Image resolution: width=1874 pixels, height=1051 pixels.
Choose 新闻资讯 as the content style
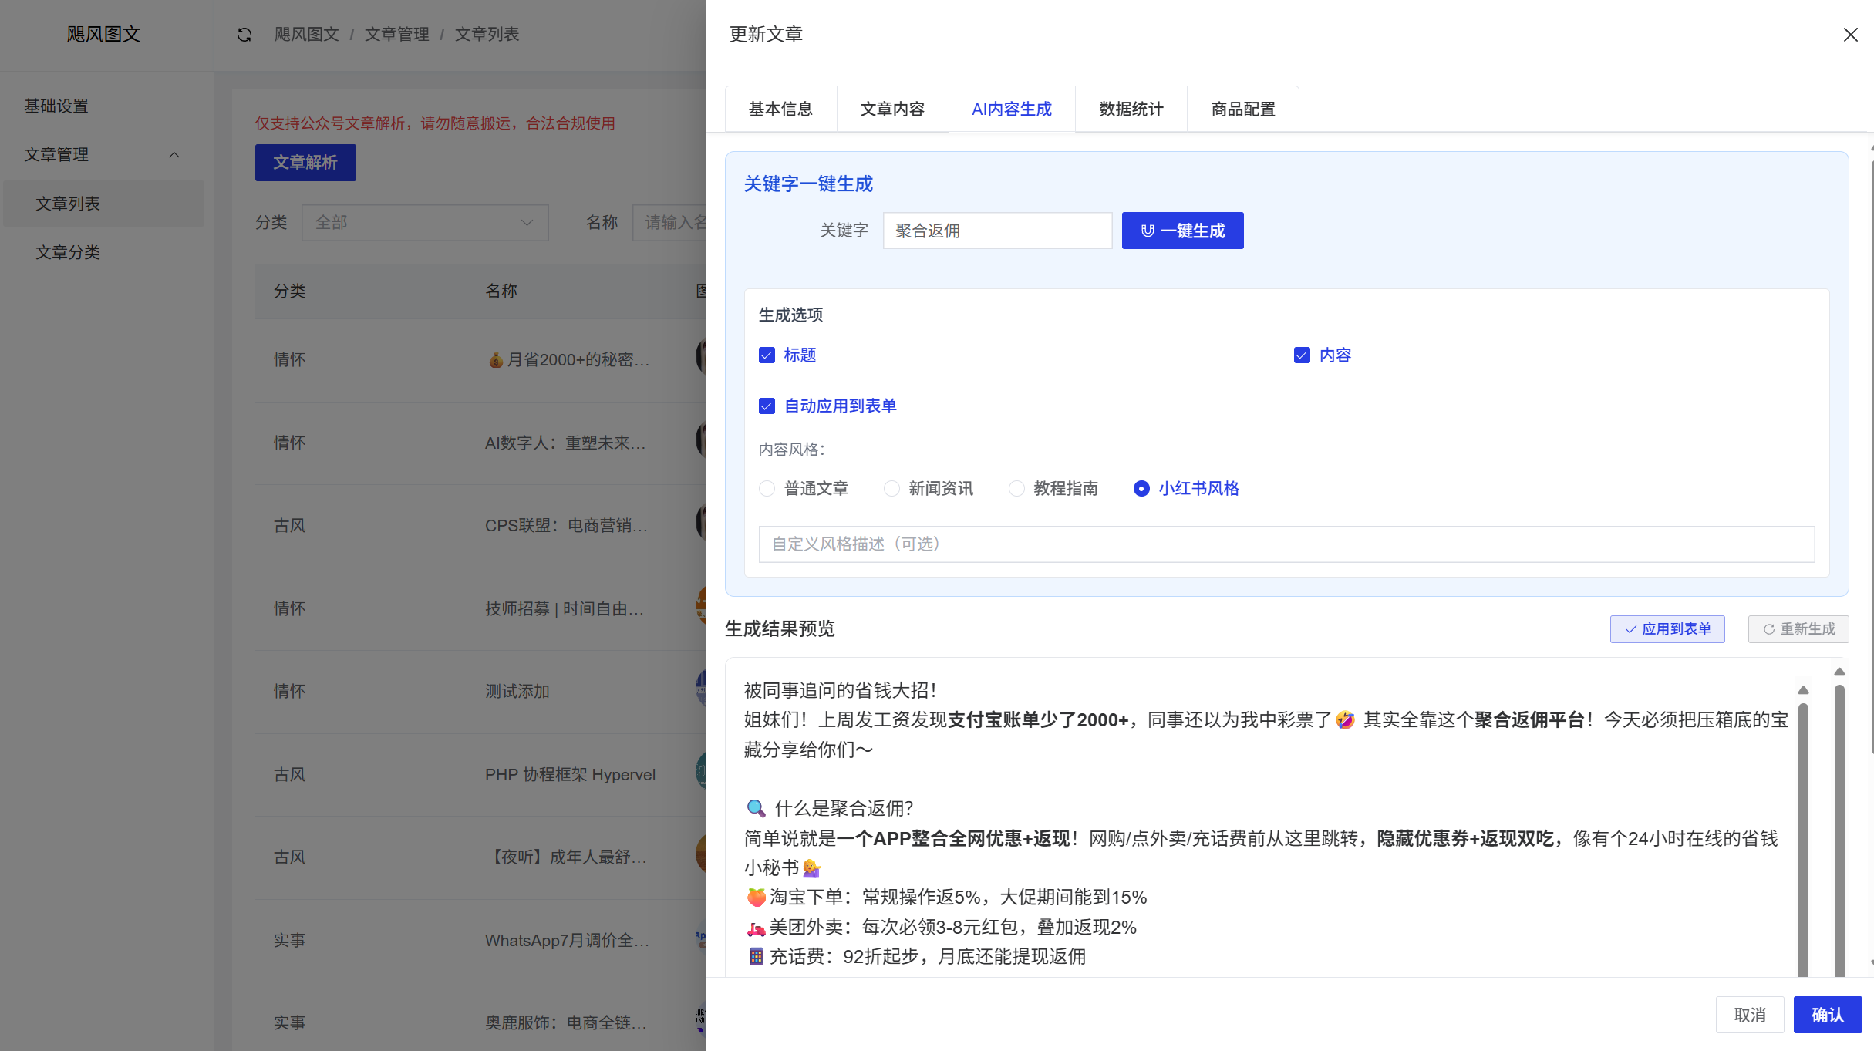coord(892,488)
